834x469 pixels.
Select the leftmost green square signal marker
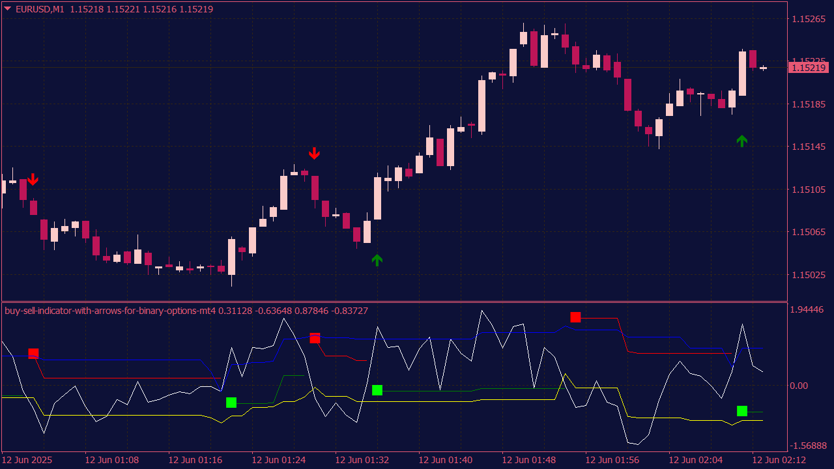(x=231, y=403)
